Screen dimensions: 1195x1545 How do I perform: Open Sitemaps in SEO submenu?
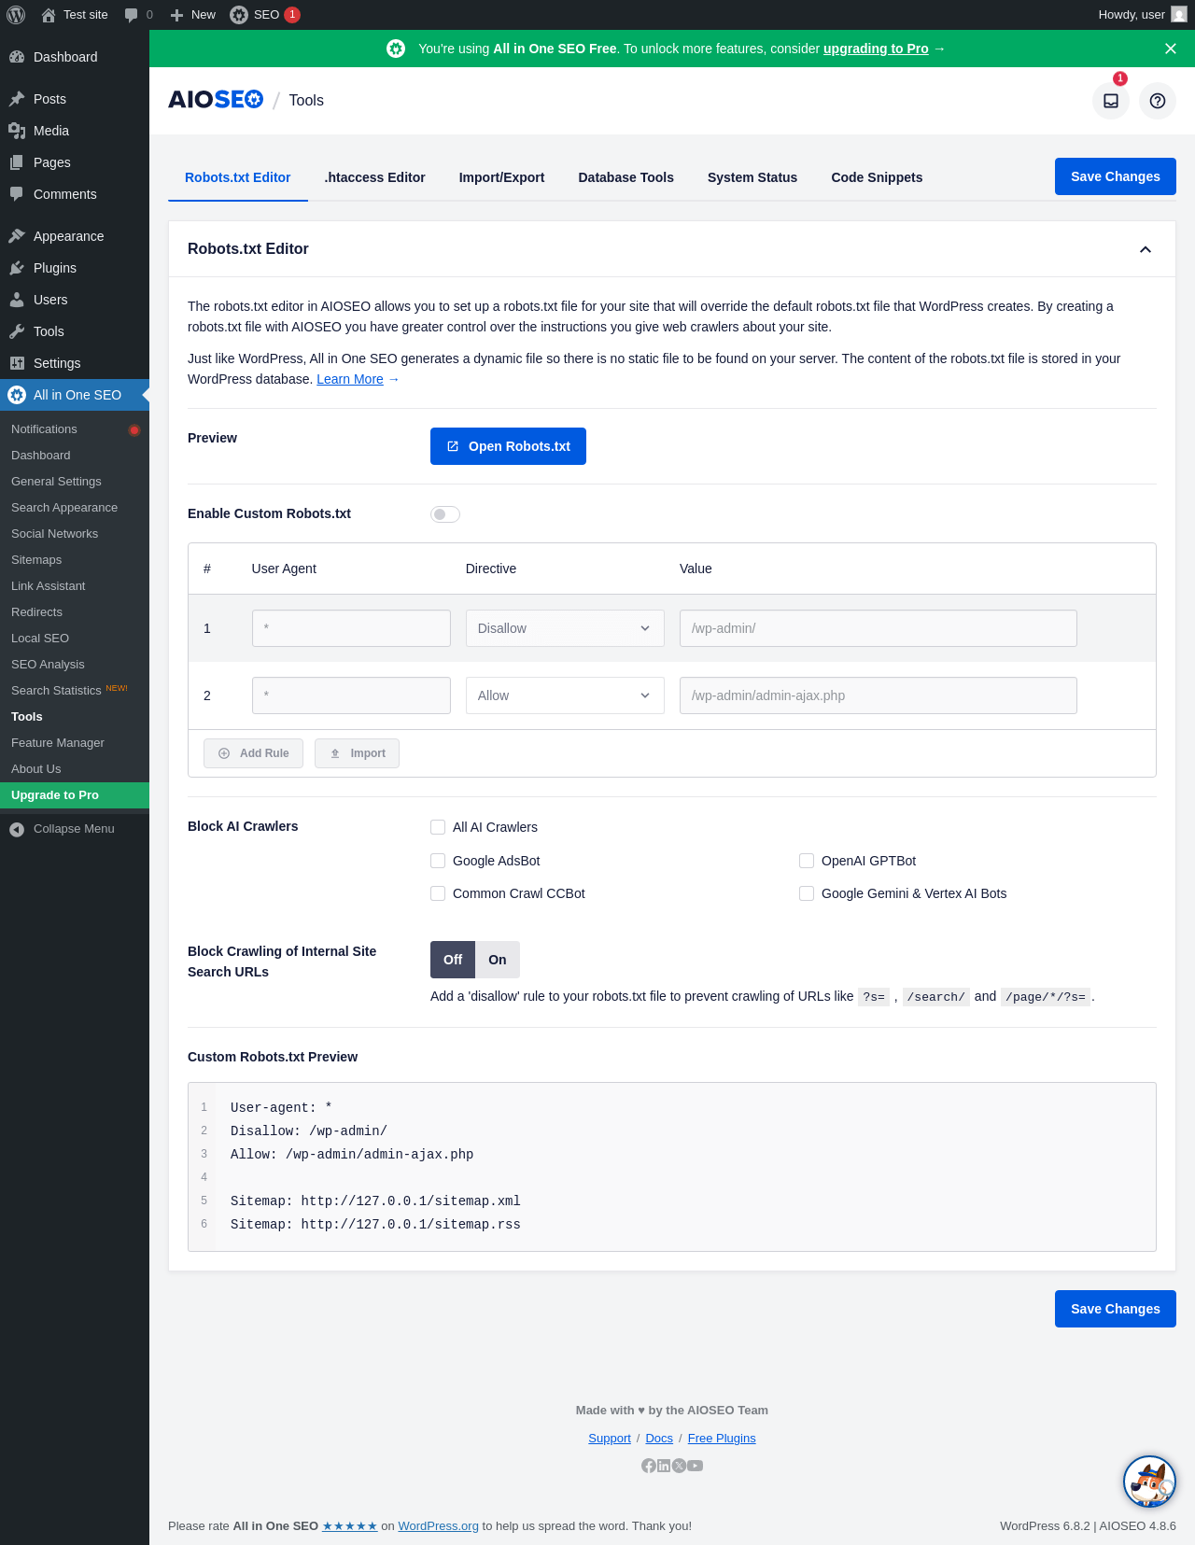click(x=36, y=560)
